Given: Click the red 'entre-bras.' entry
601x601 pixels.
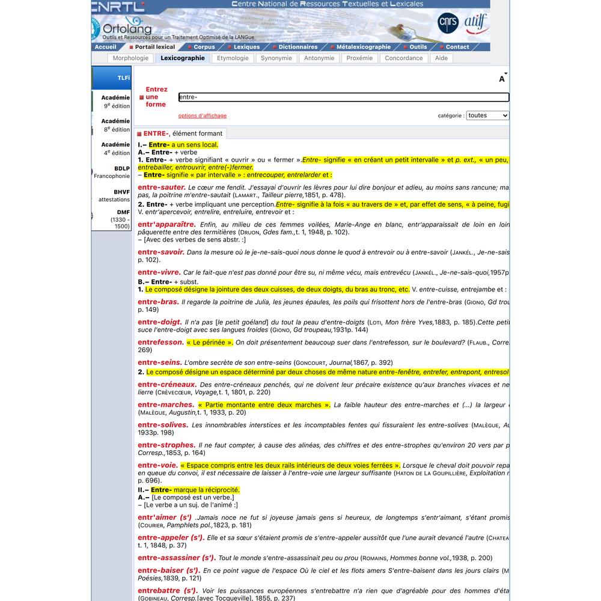Looking at the screenshot, I should coord(158,302).
